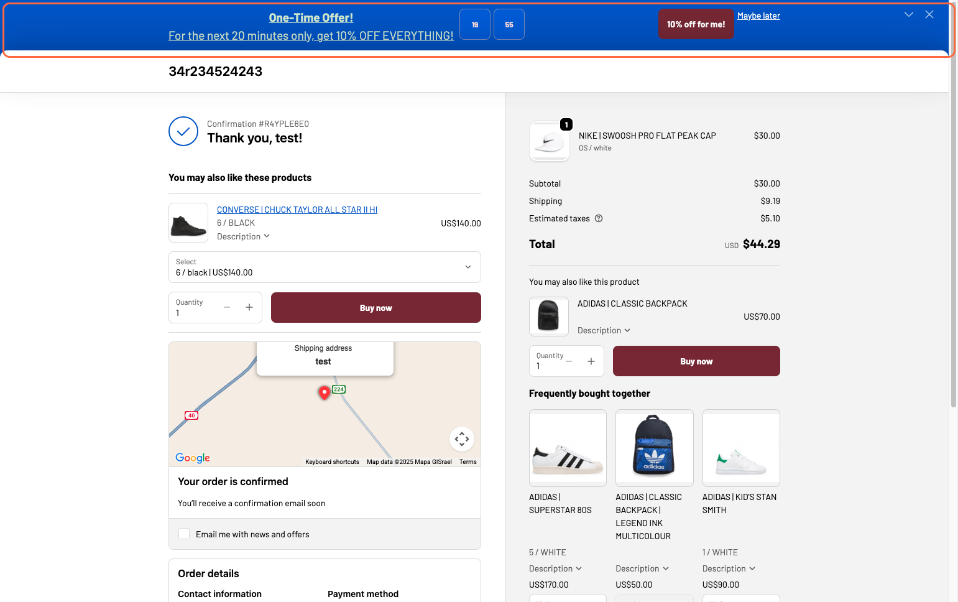
Task: Click the Converse shoe thumbnail
Action: [x=188, y=223]
